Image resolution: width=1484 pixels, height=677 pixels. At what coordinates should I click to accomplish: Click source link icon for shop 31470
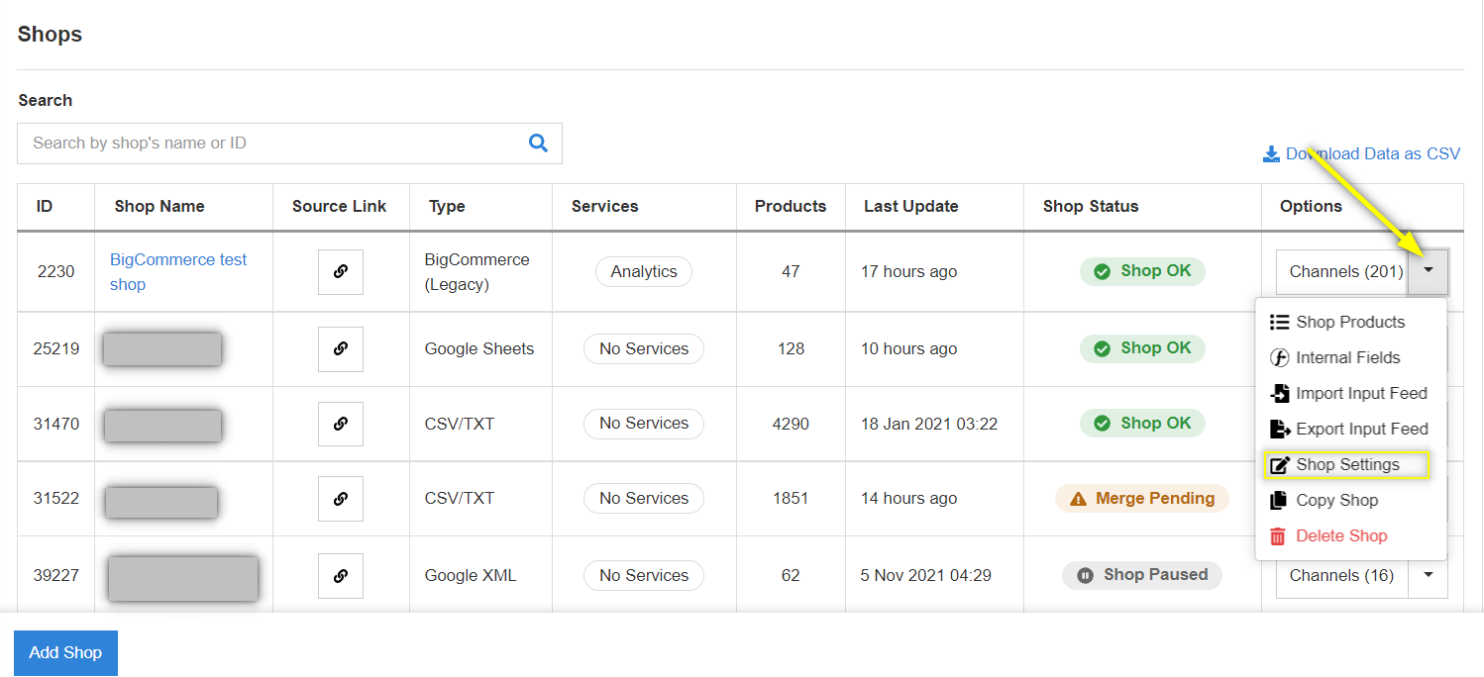[x=340, y=424]
